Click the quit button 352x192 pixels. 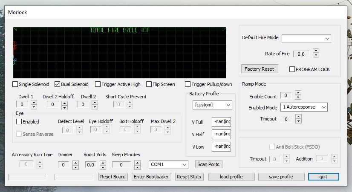[323, 177]
